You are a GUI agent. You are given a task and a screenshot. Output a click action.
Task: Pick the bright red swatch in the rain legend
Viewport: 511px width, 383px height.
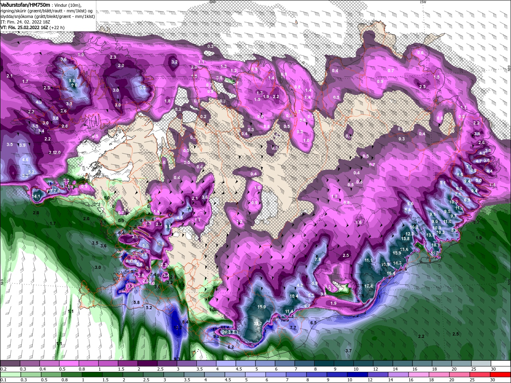501,375
